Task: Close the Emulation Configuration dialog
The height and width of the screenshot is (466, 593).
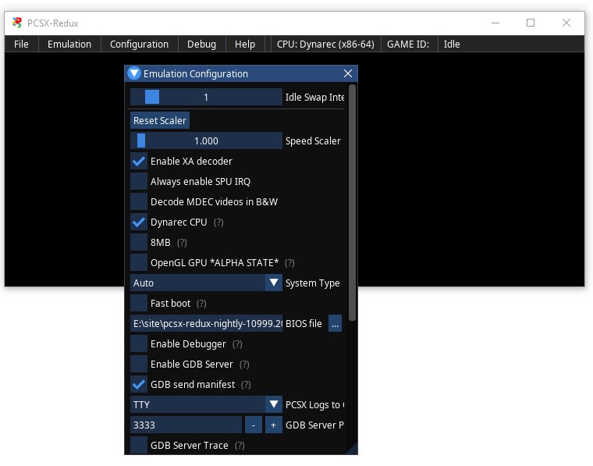Action: [348, 73]
